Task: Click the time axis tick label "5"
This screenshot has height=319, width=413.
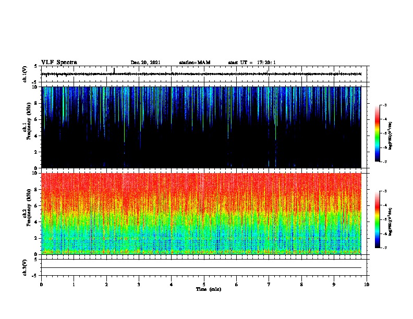Action: [204, 285]
